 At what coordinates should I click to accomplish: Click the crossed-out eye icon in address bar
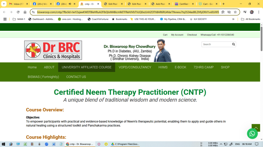229,12
